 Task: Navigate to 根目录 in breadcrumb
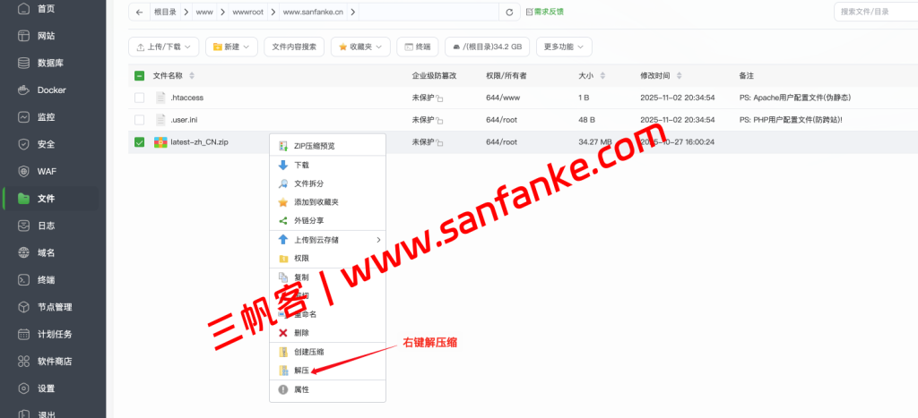point(165,13)
